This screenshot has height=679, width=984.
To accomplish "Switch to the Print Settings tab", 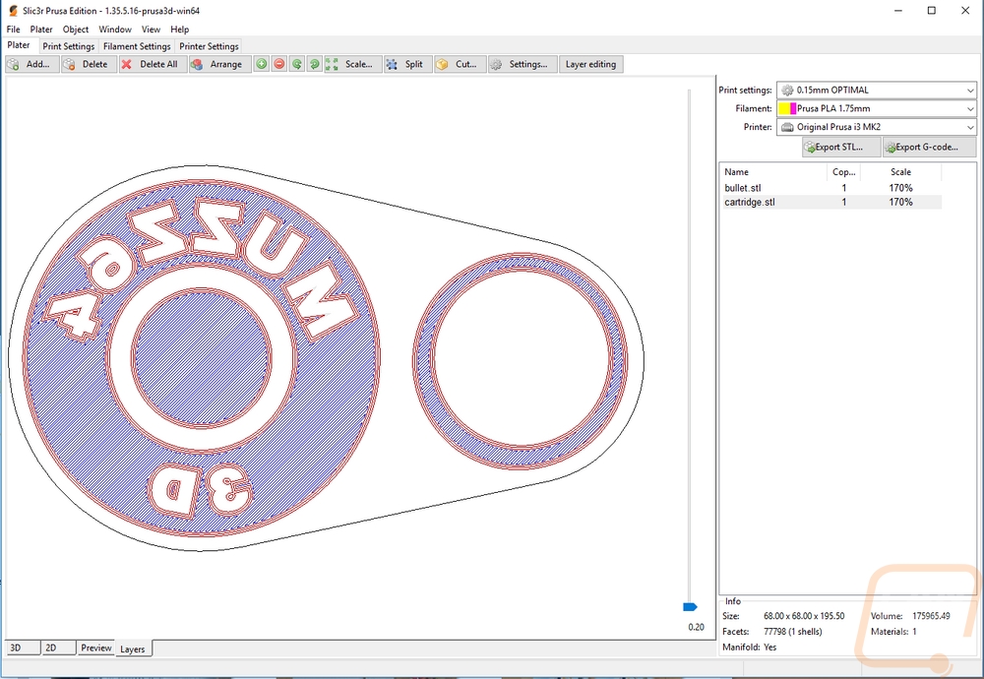I will (69, 46).
